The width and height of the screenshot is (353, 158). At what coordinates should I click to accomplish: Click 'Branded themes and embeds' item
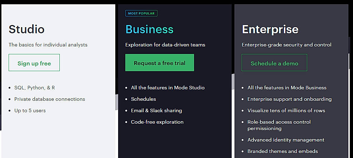[283, 151]
